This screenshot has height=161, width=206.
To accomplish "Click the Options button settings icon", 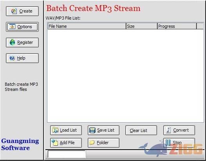I will [12, 27].
